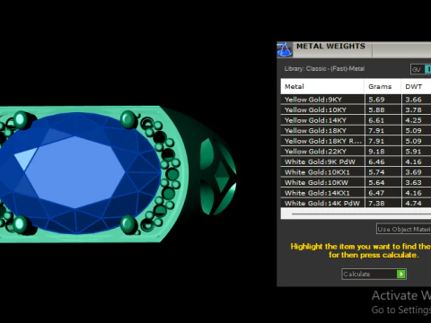This screenshot has height=323, width=431.
Task: Click the 9.18 grams value
Action: (x=376, y=152)
